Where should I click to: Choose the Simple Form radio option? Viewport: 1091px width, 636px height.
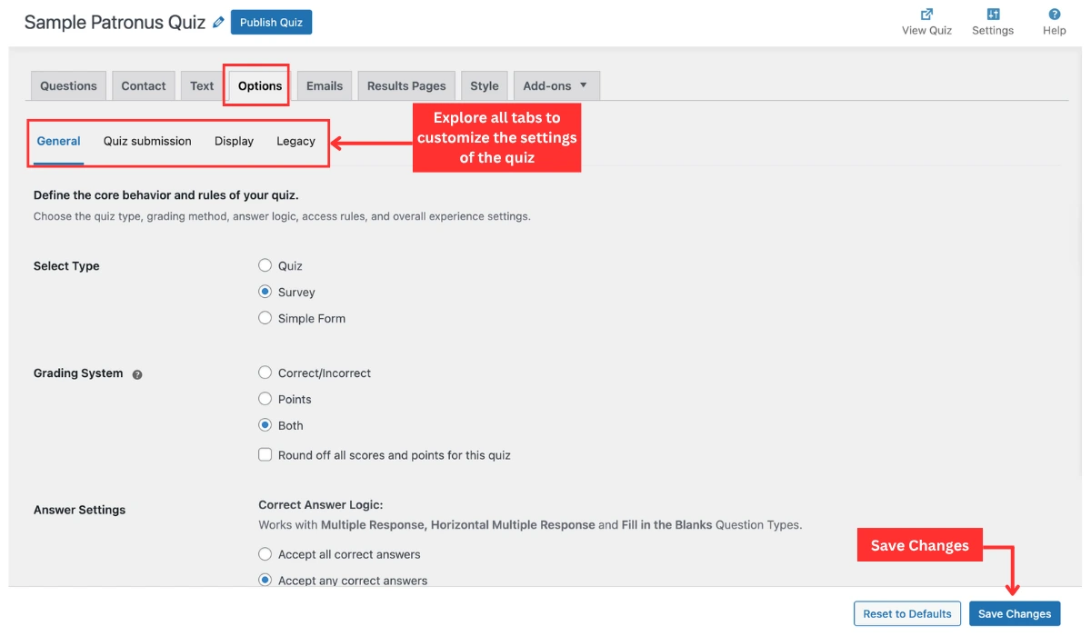(x=265, y=318)
